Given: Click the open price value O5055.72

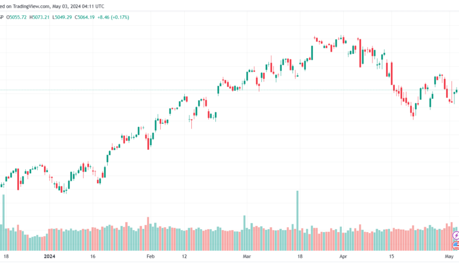Looking at the screenshot, I should coord(16,17).
